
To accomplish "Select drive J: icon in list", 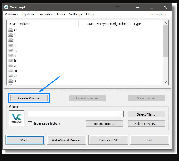I will coord(11,61).
